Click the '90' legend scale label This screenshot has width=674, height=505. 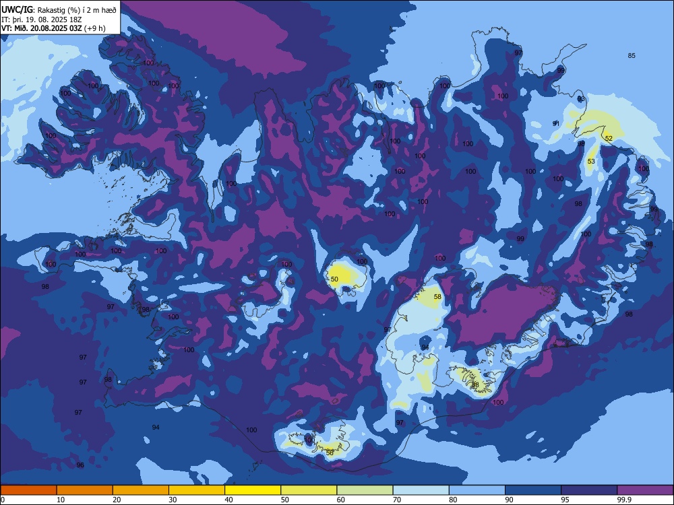tap(509, 500)
